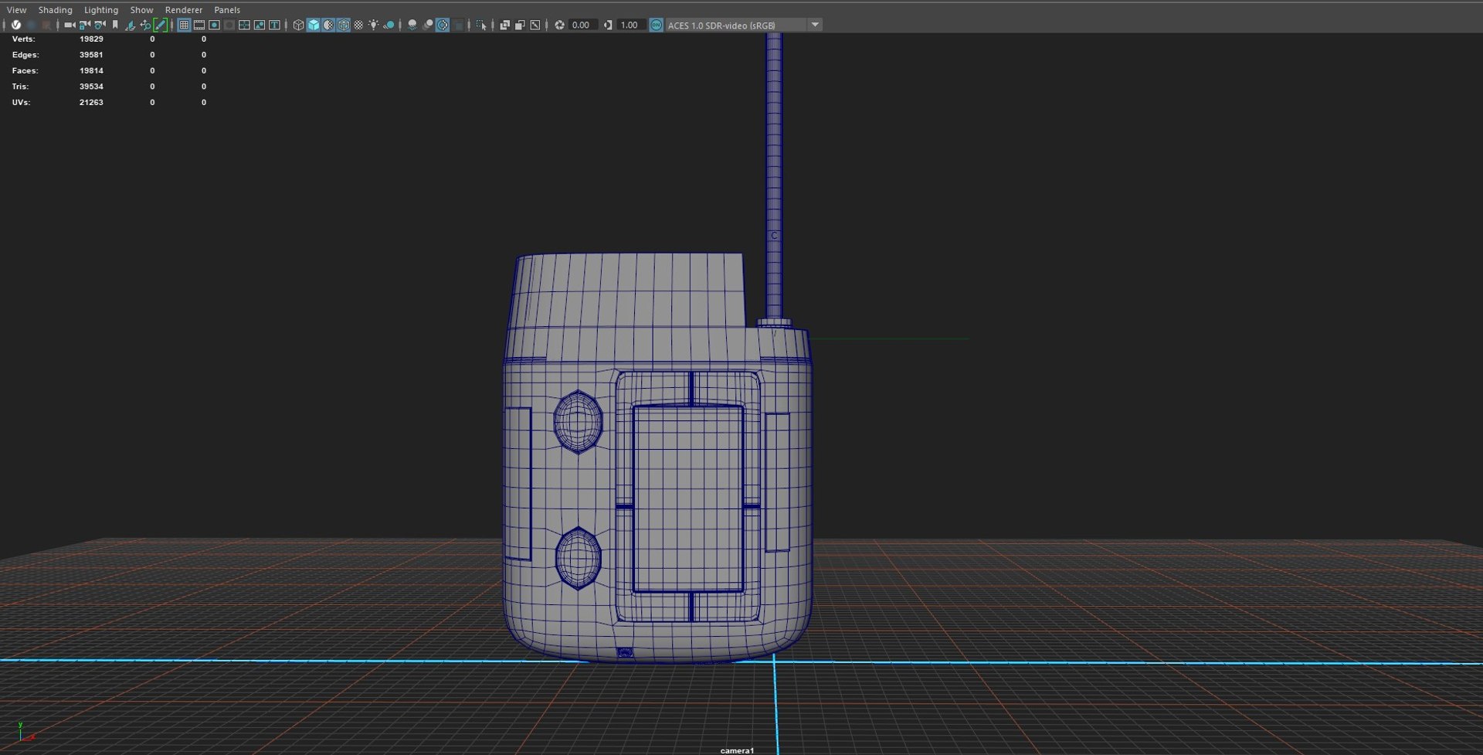Click the Isolate Select icon
Viewport: 1483px width, 755px height.
pos(481,25)
